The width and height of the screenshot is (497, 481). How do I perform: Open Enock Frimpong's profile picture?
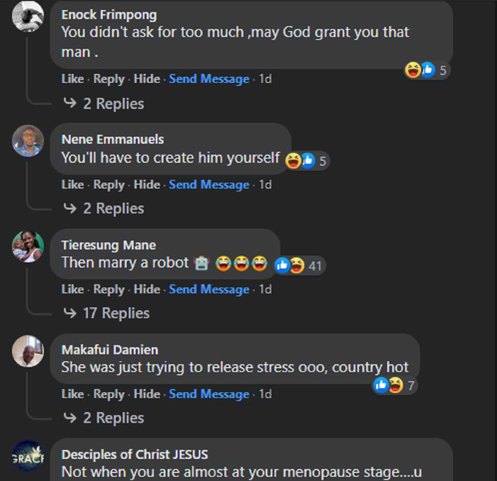tap(28, 16)
